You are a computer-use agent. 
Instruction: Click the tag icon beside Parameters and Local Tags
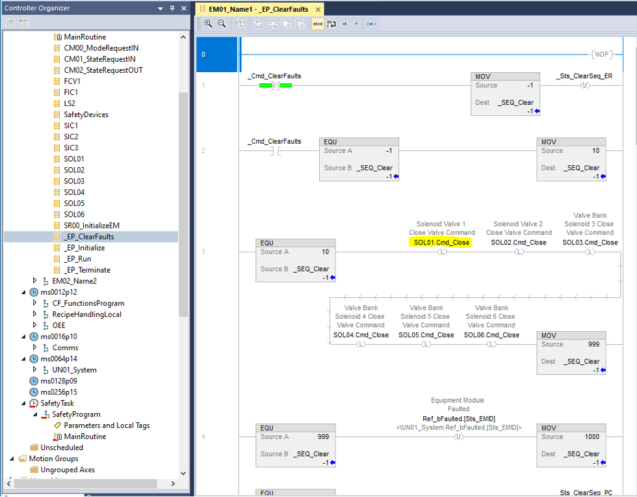pyautogui.click(x=57, y=425)
